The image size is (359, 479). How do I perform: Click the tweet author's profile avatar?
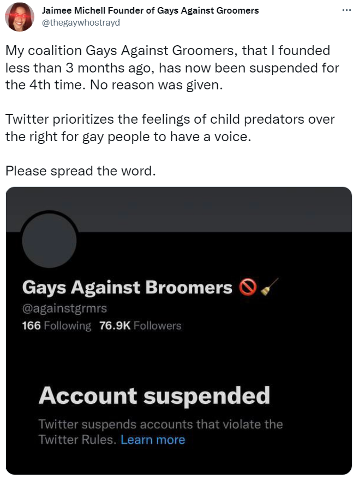click(20, 17)
